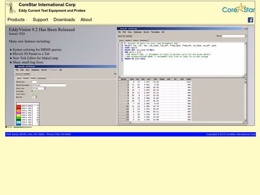Open the Downloads page
The height and width of the screenshot is (195, 260).
point(64,19)
